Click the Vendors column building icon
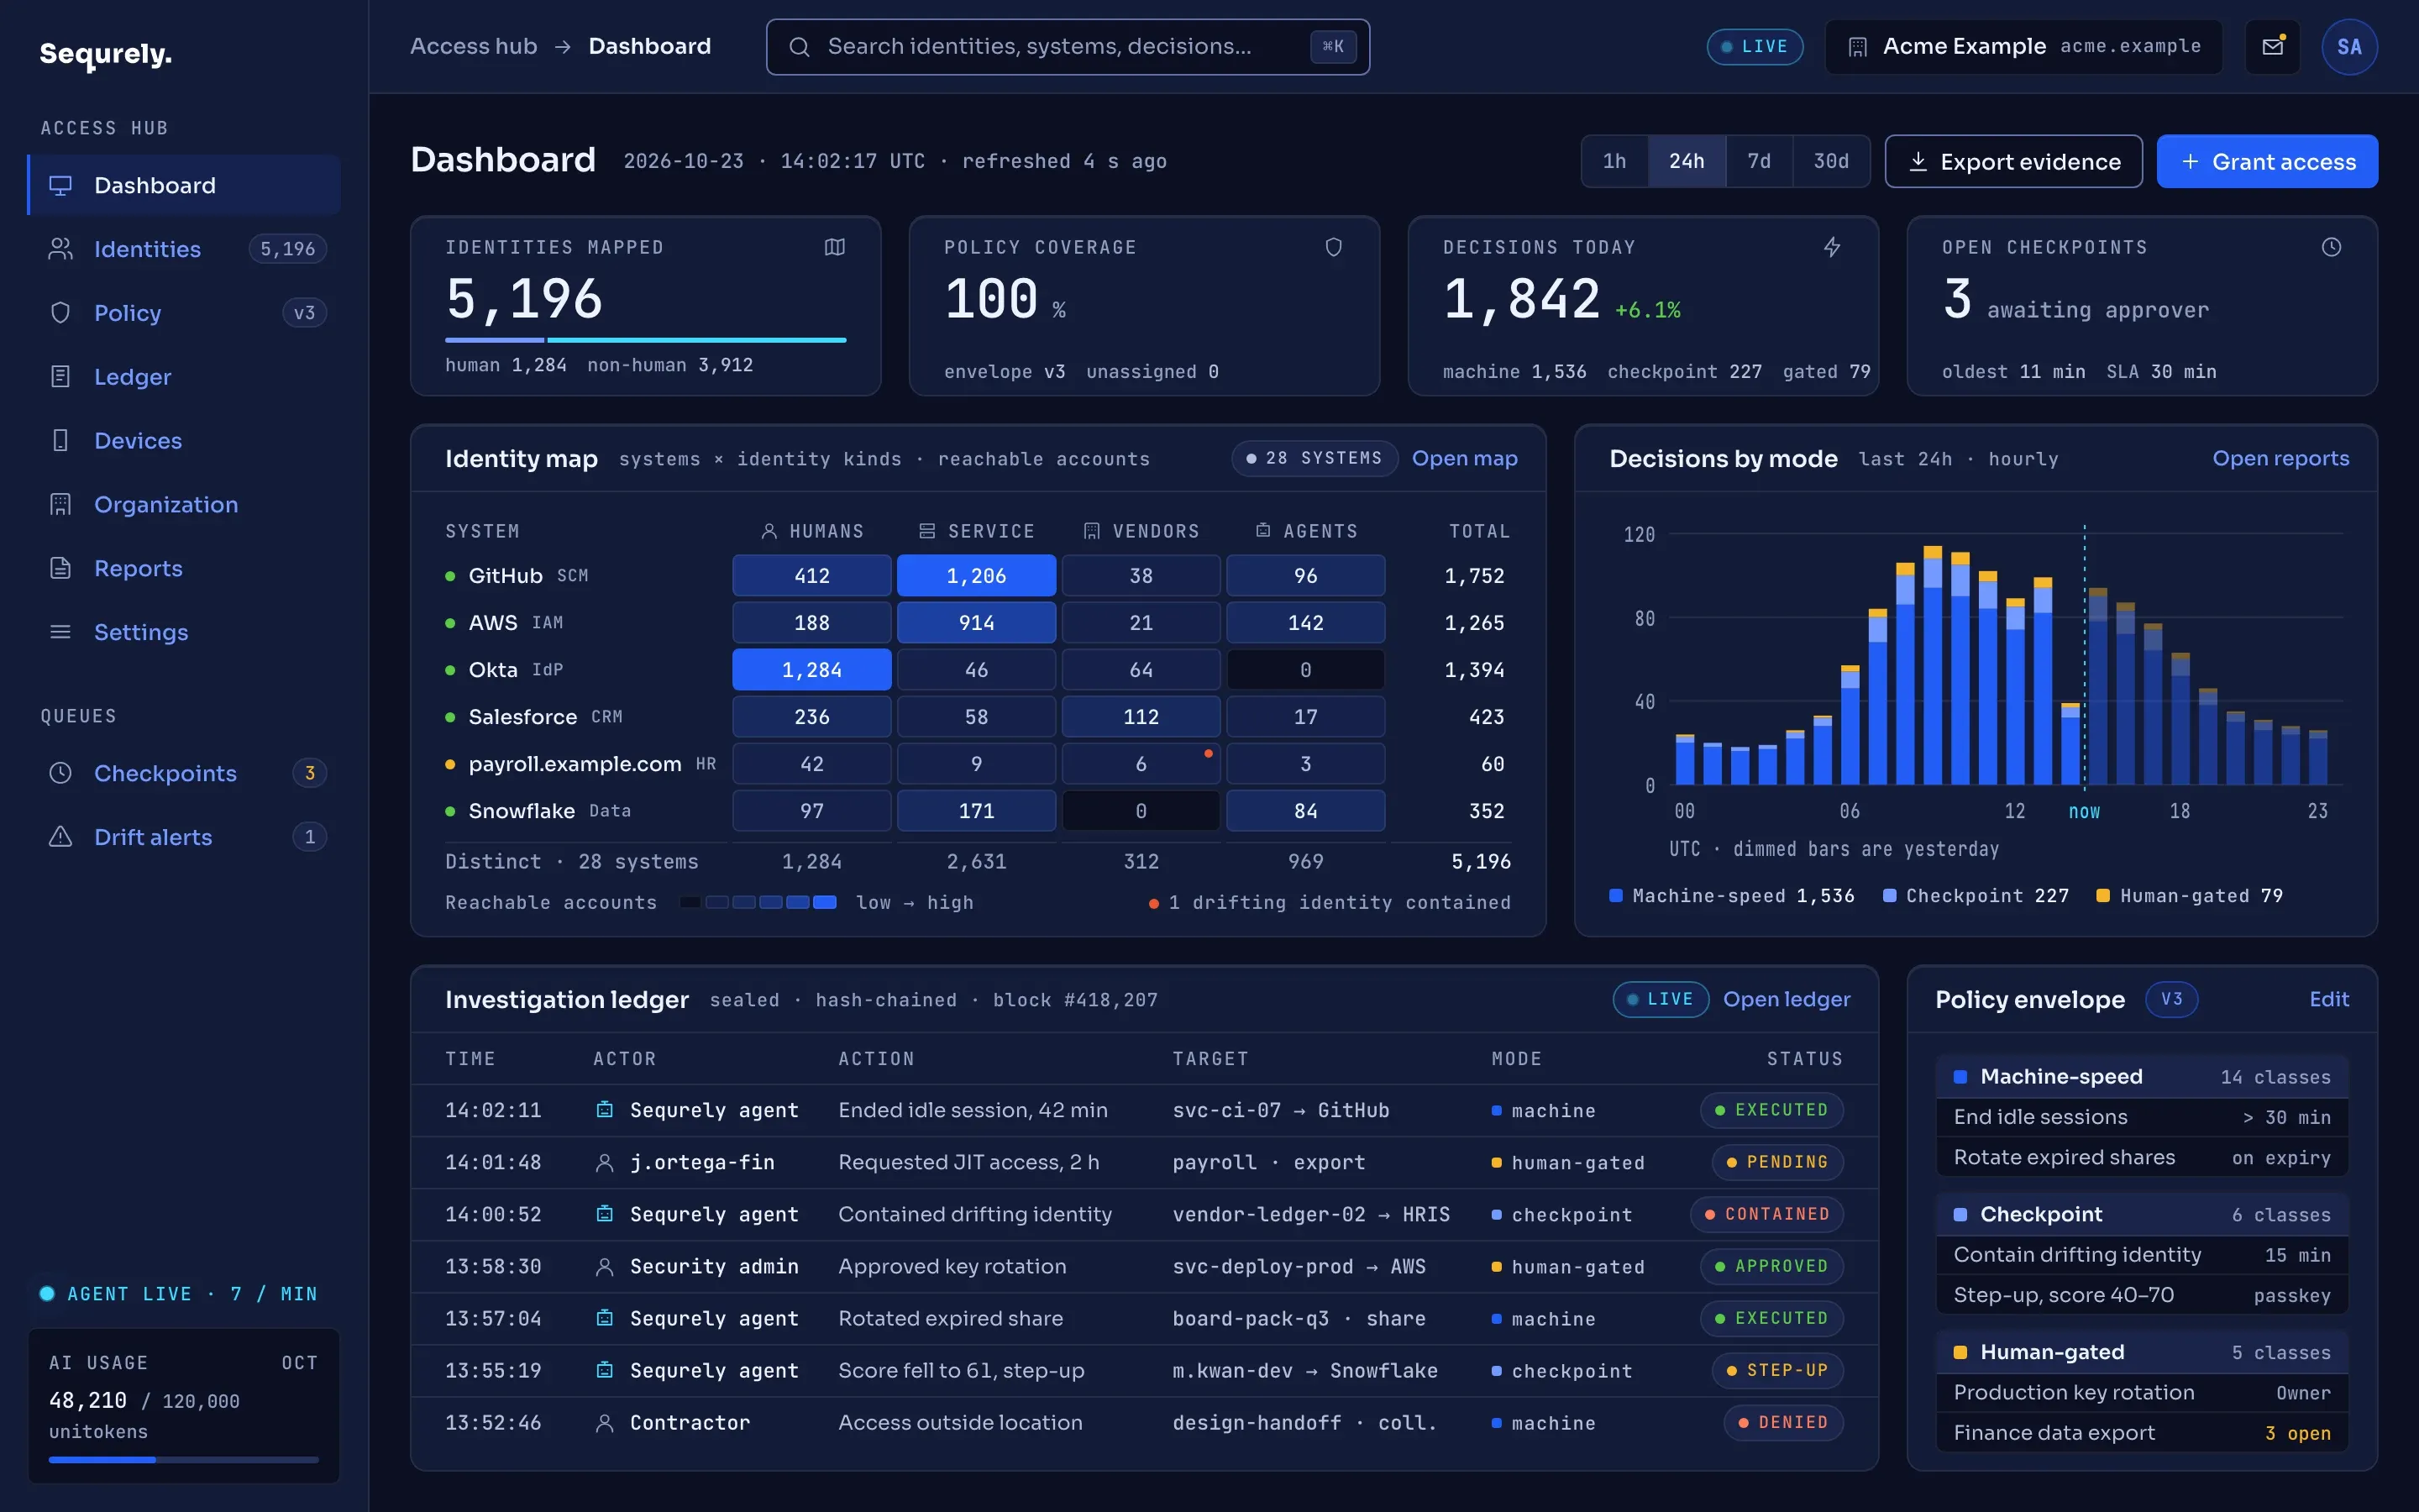This screenshot has height=1512, width=2419. (x=1092, y=531)
